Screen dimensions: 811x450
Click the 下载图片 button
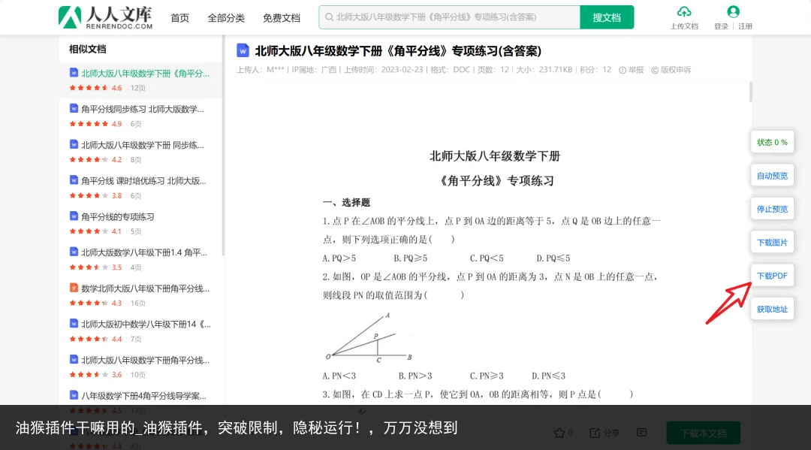pyautogui.click(x=772, y=243)
